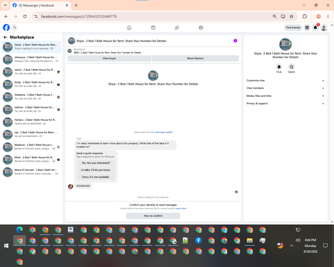This screenshot has height=267, width=334.
Task: Send quick response 'Yes. Are you interested?'
Action: [96, 163]
